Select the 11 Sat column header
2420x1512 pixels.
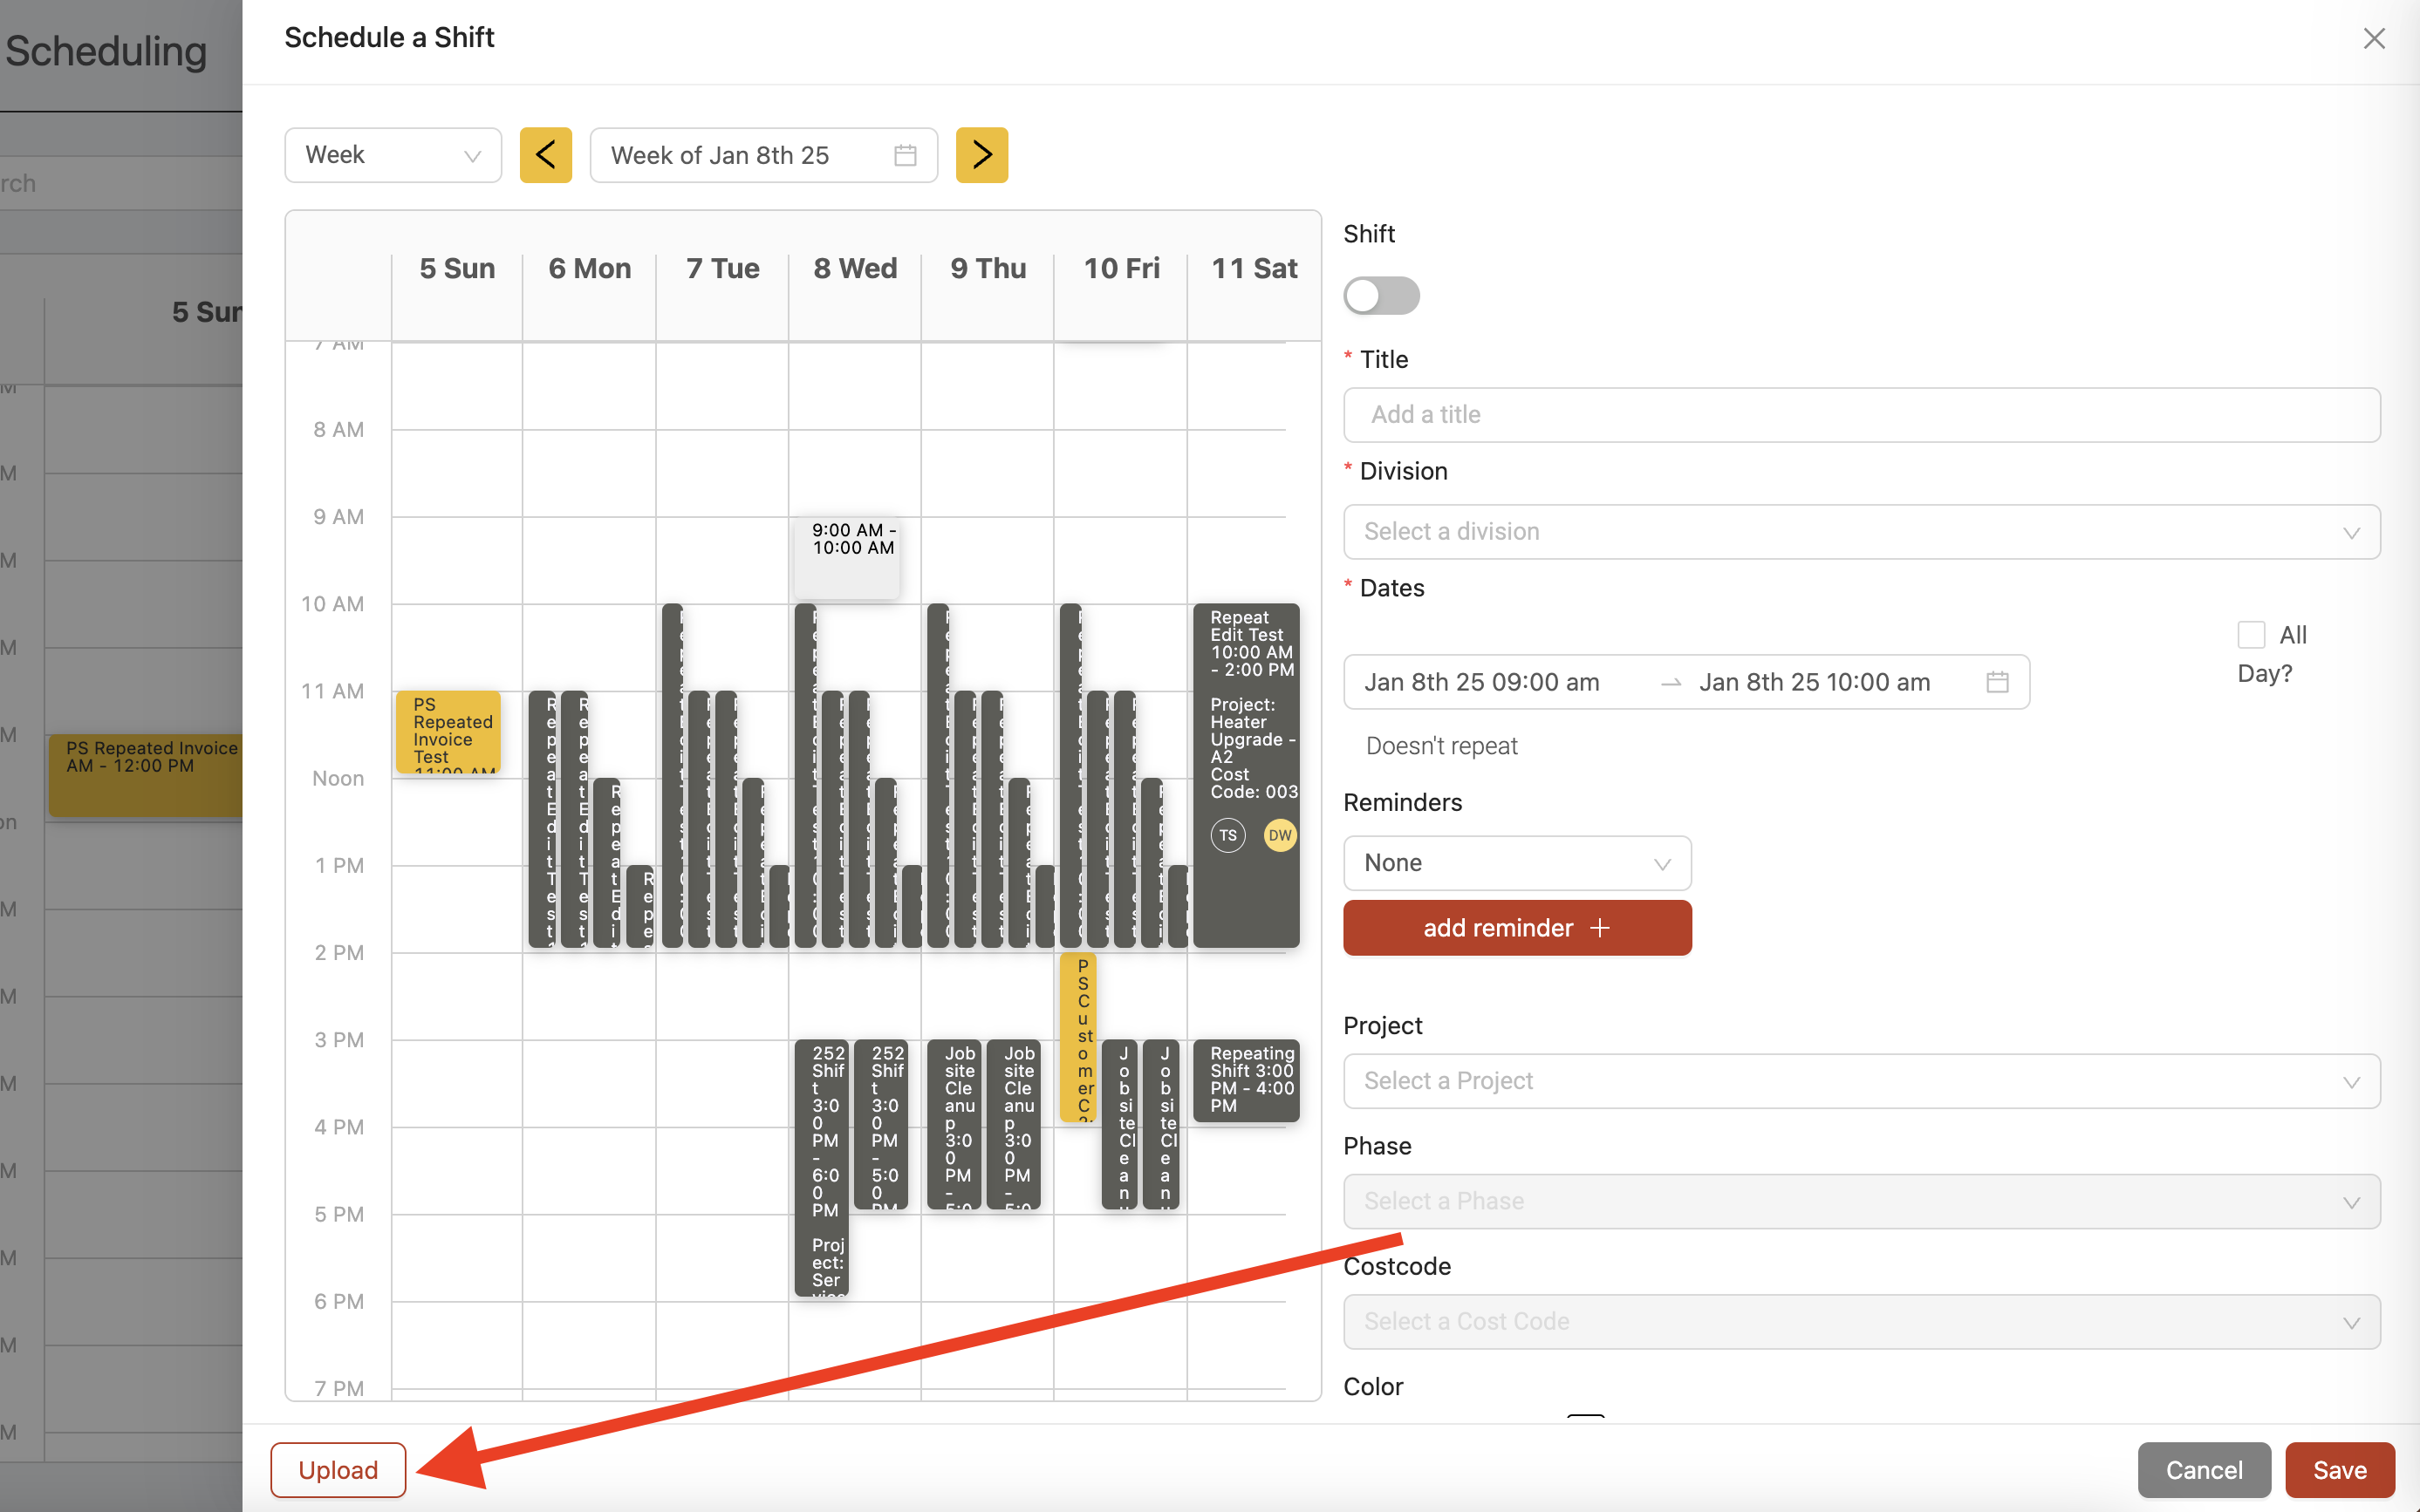tap(1254, 268)
